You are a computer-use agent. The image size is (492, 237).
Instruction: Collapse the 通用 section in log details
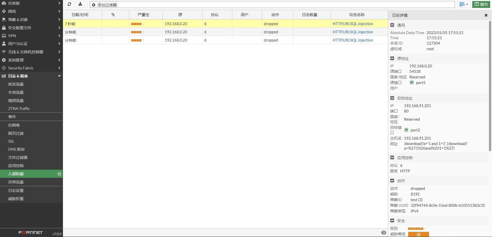(392, 25)
